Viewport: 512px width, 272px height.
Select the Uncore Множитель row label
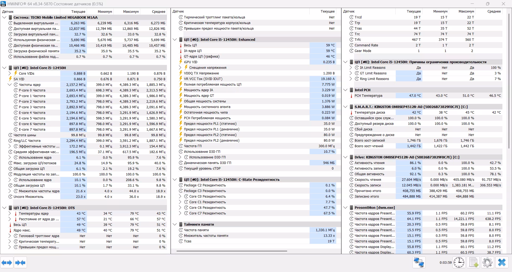(x=29, y=197)
